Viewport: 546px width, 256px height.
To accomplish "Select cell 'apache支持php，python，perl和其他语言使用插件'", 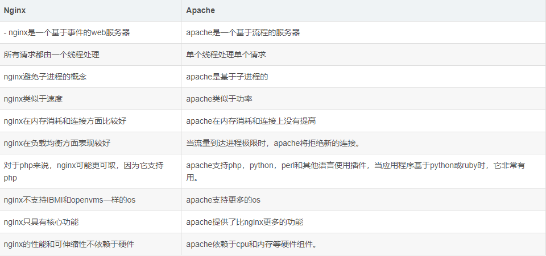I will coord(363,171).
